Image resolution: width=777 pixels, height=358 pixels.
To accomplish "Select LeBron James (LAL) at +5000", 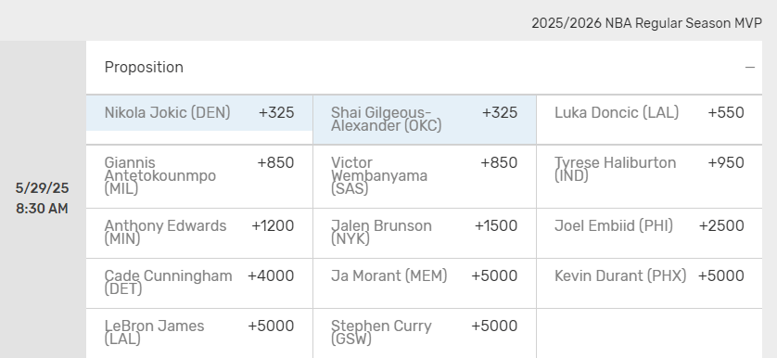I will click(199, 333).
